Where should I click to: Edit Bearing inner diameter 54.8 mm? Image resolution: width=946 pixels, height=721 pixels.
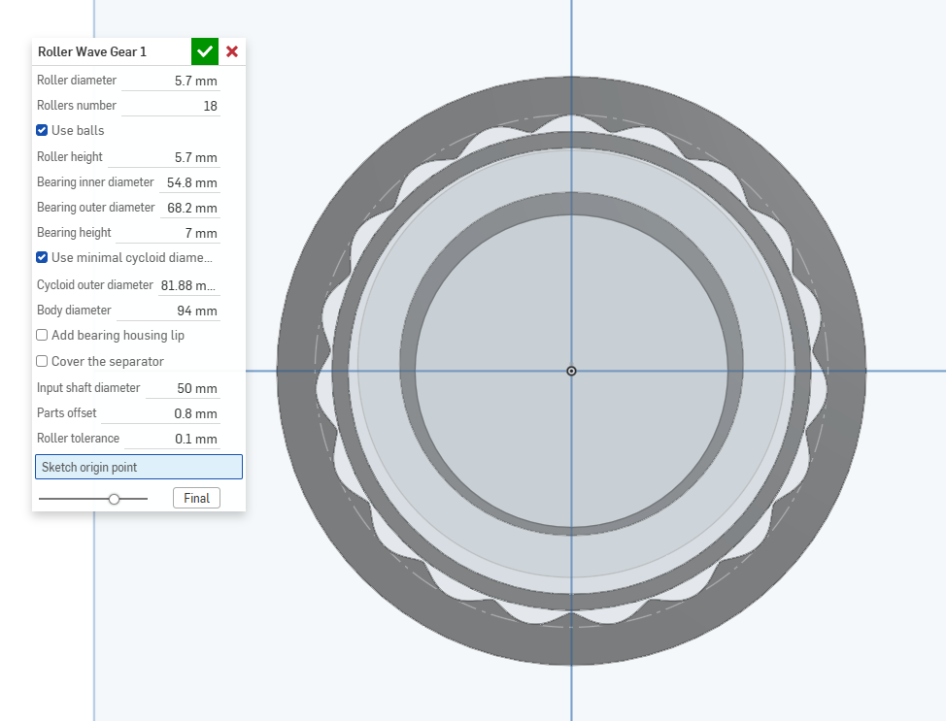(189, 182)
